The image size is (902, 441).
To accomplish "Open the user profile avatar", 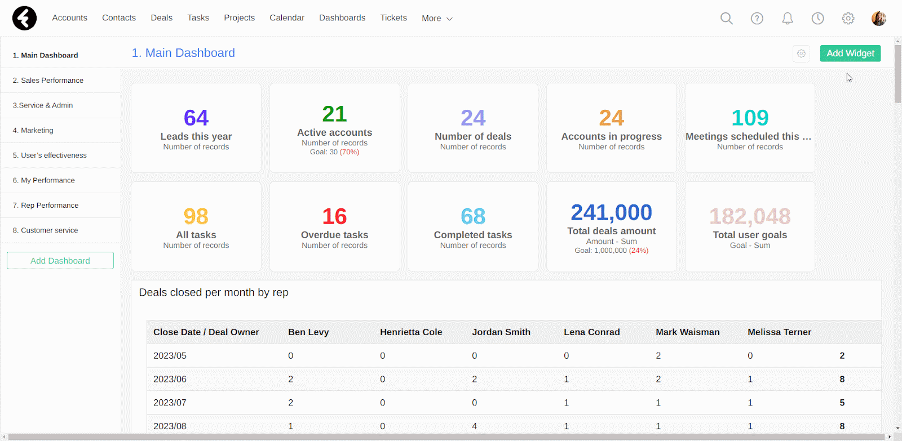I will 878,19.
